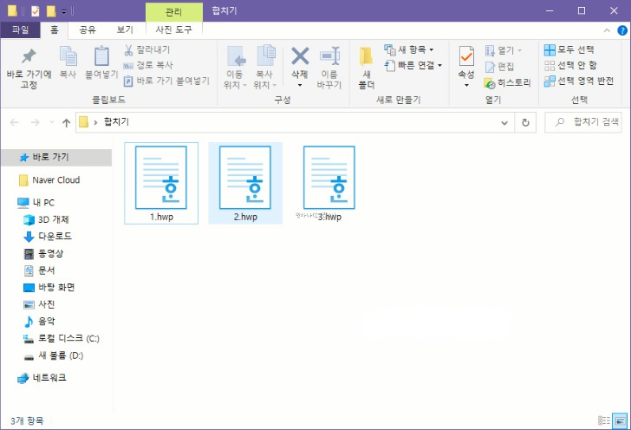
Task: Click Invert Selection in the ribbon
Action: coord(579,81)
